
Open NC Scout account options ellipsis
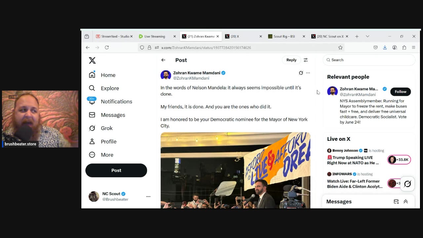[x=148, y=196]
